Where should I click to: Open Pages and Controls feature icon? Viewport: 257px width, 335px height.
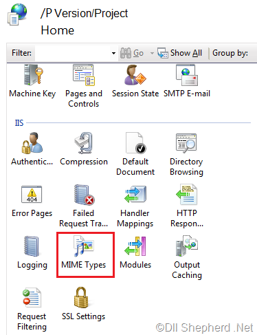(x=84, y=75)
